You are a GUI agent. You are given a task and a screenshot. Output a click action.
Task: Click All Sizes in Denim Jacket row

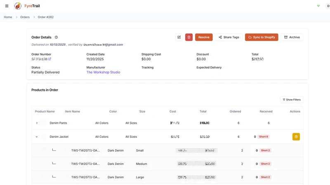pyautogui.click(x=131, y=136)
